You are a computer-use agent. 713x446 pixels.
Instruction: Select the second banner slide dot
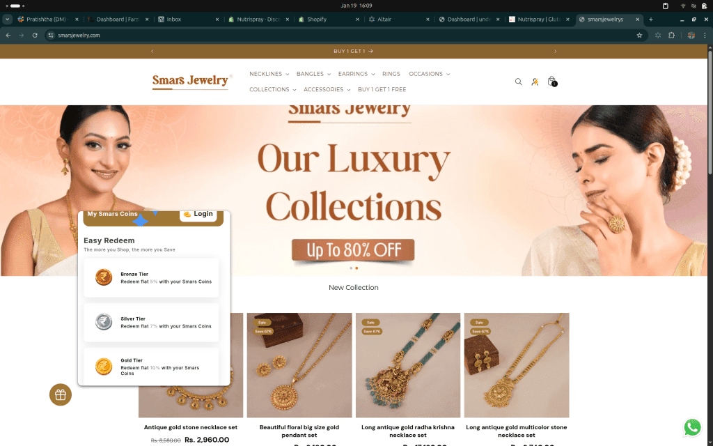pyautogui.click(x=356, y=268)
